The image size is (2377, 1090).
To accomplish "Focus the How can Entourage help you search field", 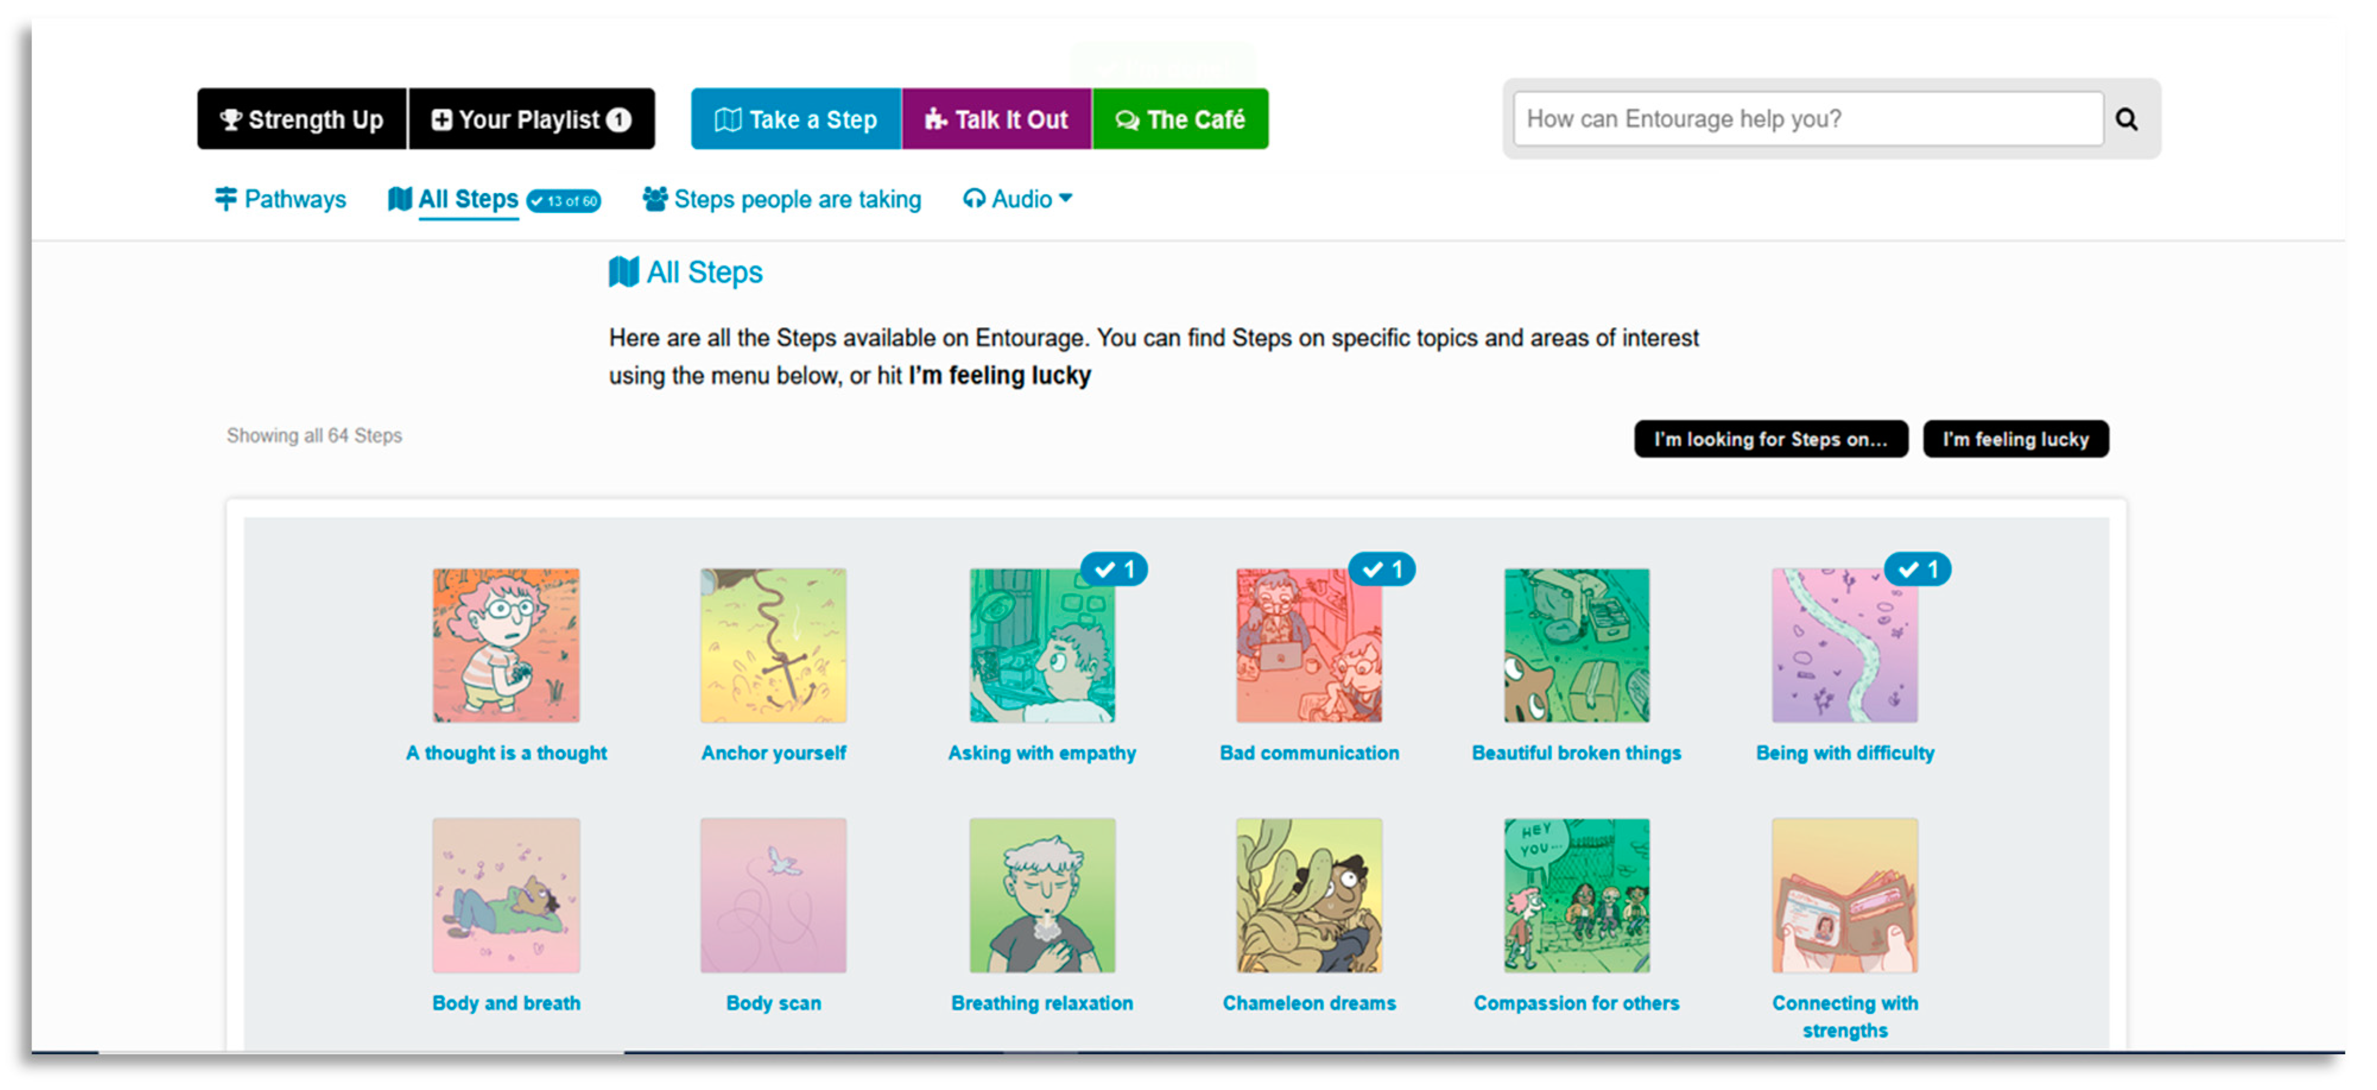I will [1806, 119].
